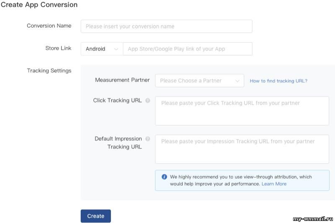This screenshot has height=223, width=335.
Task: Click the 'Click Tracking URL' label text
Action: click(118, 100)
